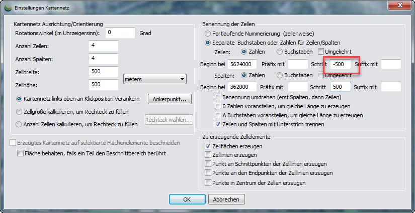This screenshot has width=415, height=213.
Task: Toggle Umgekehrt checkbox for Zeilen
Action: (x=321, y=52)
